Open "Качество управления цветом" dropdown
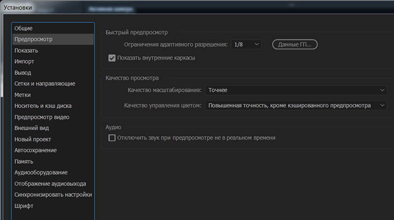 [x=295, y=105]
